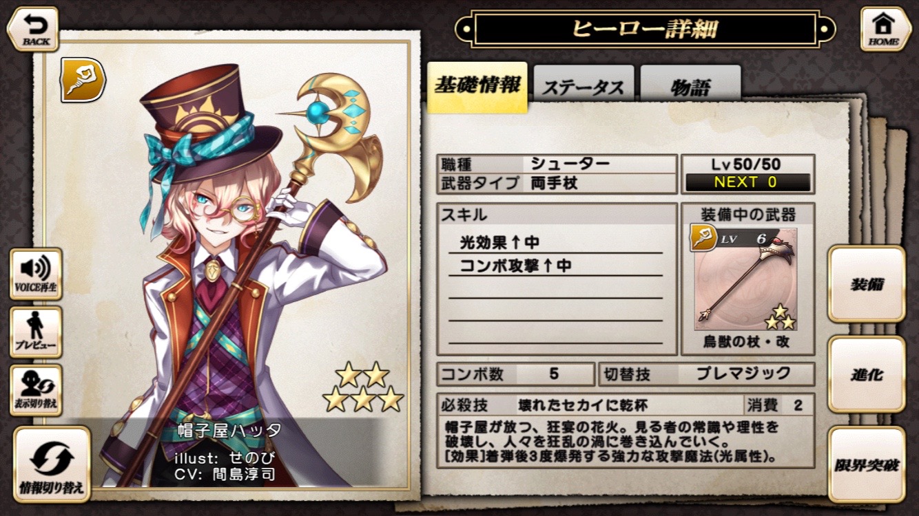
Task: Tap the 切替技 プレマジック field
Action: pyautogui.click(x=707, y=374)
